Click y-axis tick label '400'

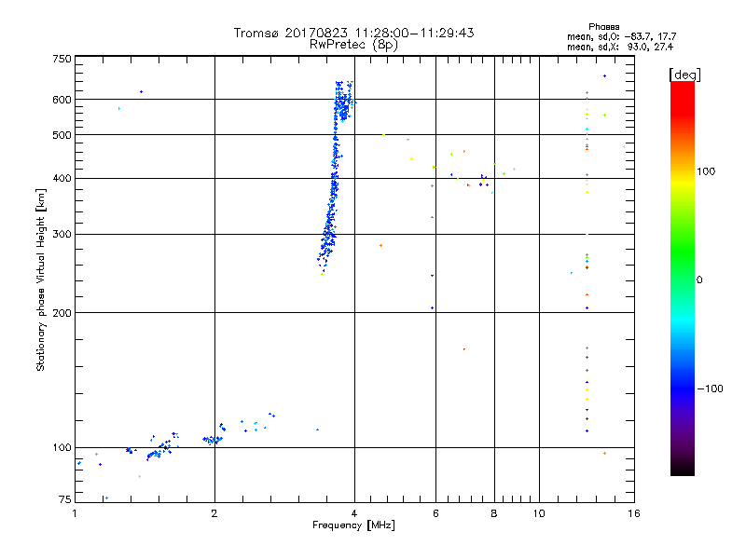coord(62,178)
